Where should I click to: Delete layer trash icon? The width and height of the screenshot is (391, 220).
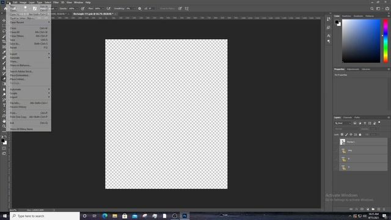[x=384, y=209]
